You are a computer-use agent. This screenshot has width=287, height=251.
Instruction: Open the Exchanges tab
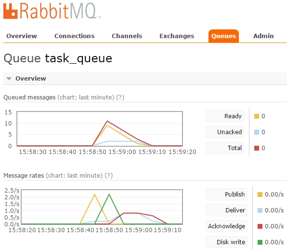pos(177,36)
